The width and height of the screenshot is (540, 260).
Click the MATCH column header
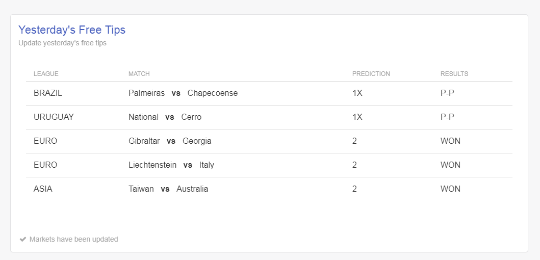[x=139, y=74]
